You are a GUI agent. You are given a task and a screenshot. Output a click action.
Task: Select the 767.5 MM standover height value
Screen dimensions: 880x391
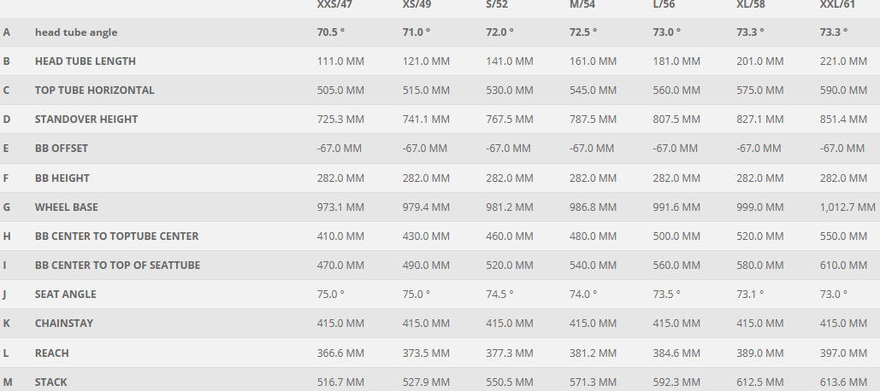509,120
